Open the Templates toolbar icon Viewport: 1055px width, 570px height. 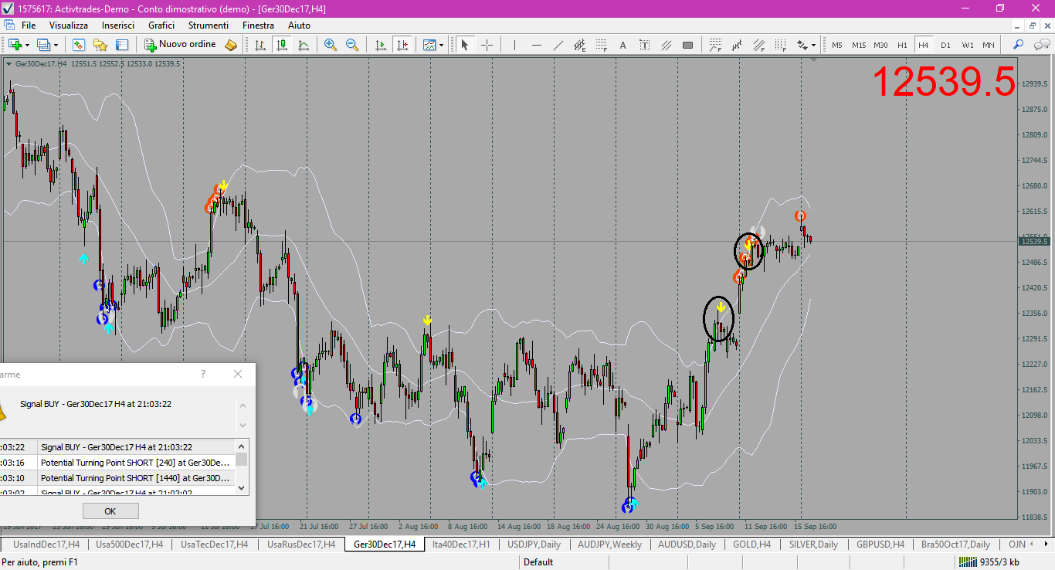tap(429, 45)
